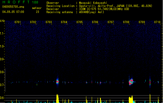The height and width of the screenshot is (103, 163).
Task: Click the Observer label
Action: pos(53,3)
